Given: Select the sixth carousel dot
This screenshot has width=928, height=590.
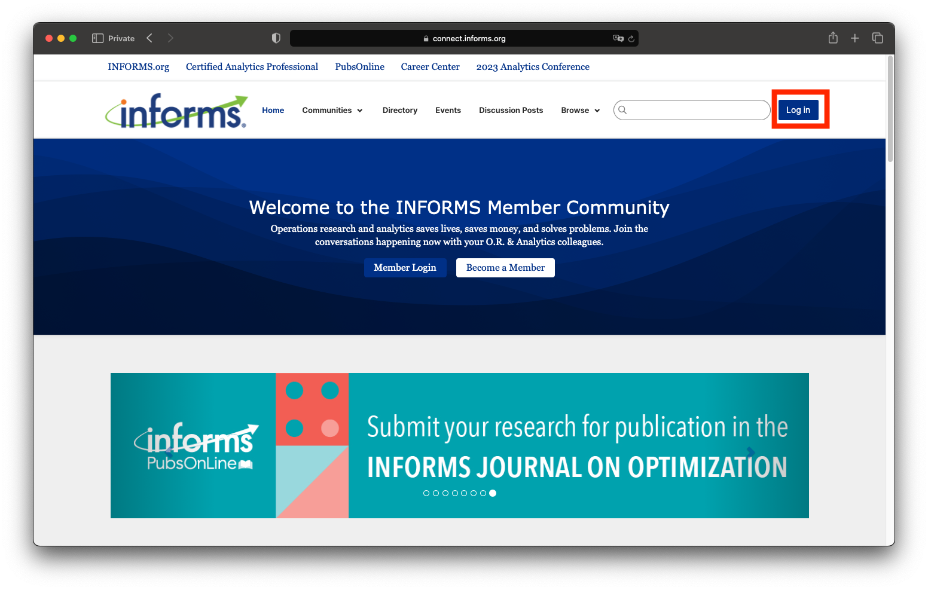Looking at the screenshot, I should (x=474, y=493).
